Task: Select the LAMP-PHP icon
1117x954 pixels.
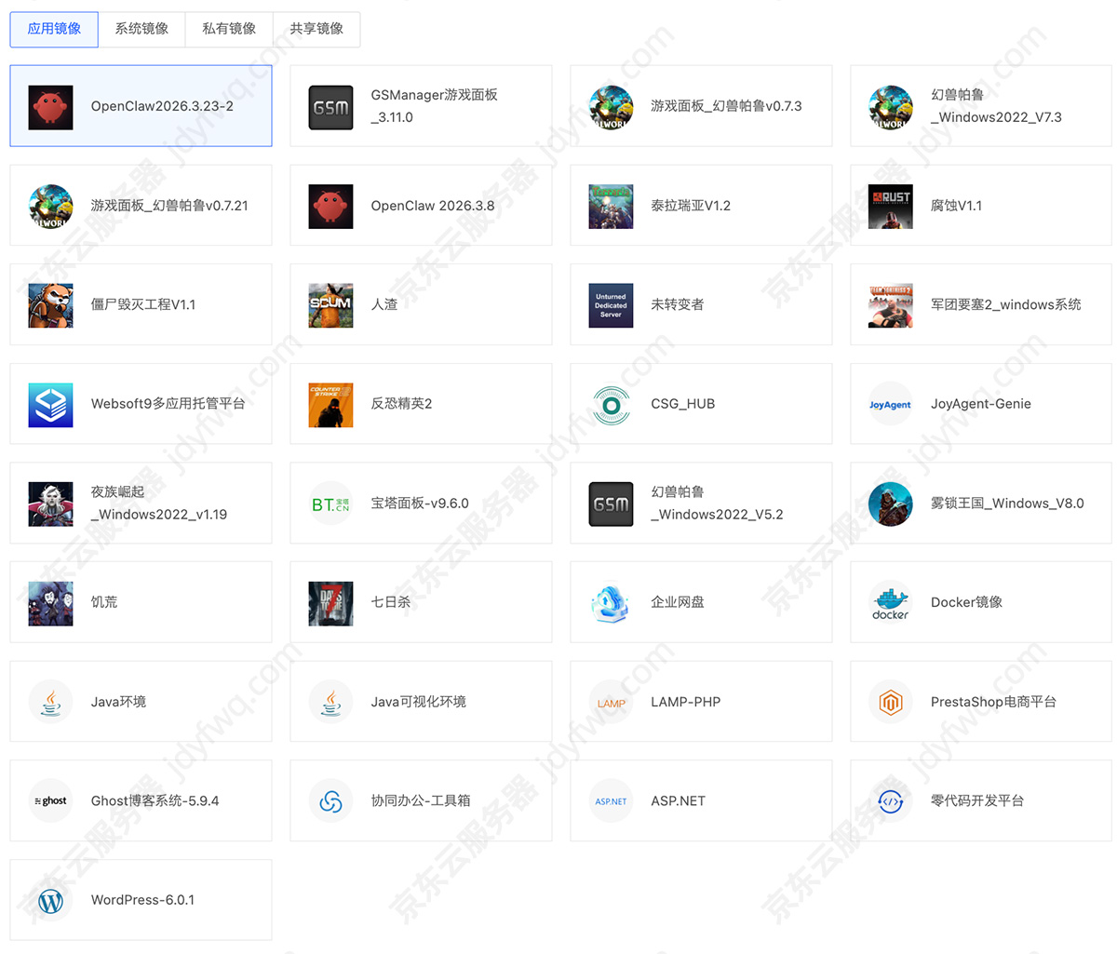Action: (611, 702)
